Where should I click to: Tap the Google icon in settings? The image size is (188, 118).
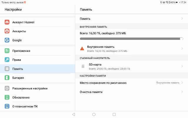click(x=7, y=40)
